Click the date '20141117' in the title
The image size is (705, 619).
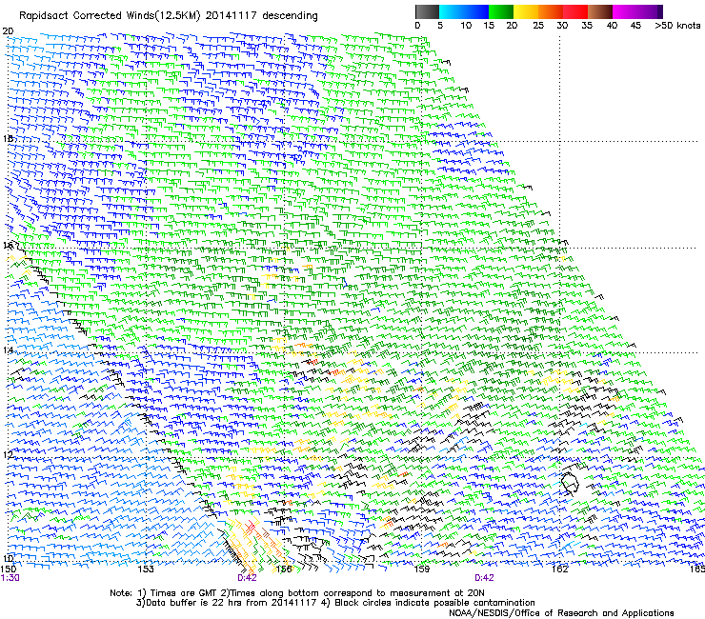232,16
